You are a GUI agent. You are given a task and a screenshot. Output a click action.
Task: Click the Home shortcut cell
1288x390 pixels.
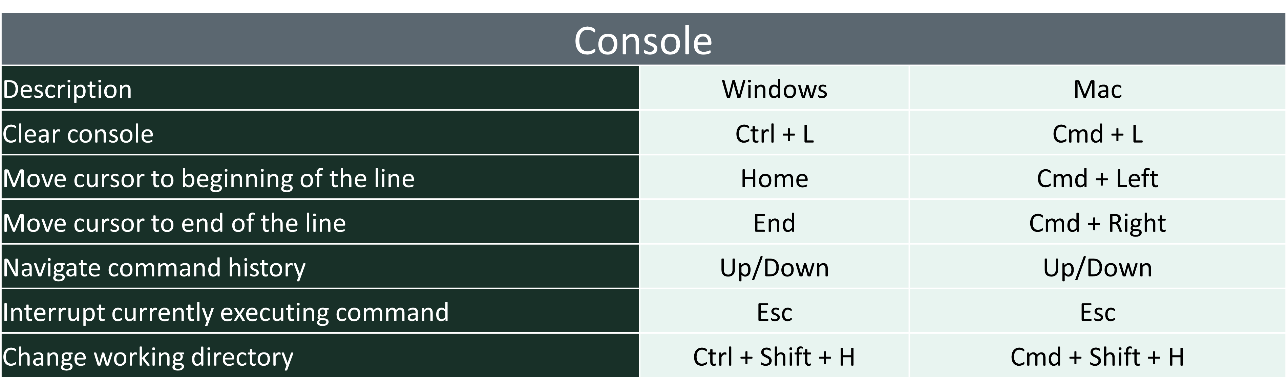774,177
